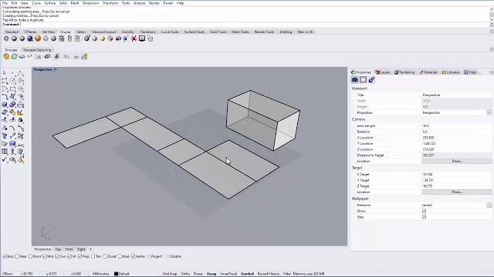Viewport: 494px width, 277px height.
Task: Switch to the Materials panel tab
Action: [x=428, y=72]
